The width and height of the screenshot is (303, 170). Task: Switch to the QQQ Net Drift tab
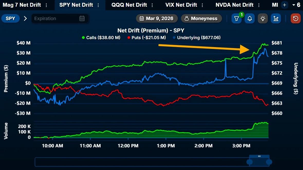tap(128, 5)
